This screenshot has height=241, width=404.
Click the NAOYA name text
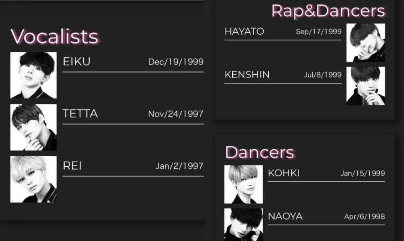[285, 216]
